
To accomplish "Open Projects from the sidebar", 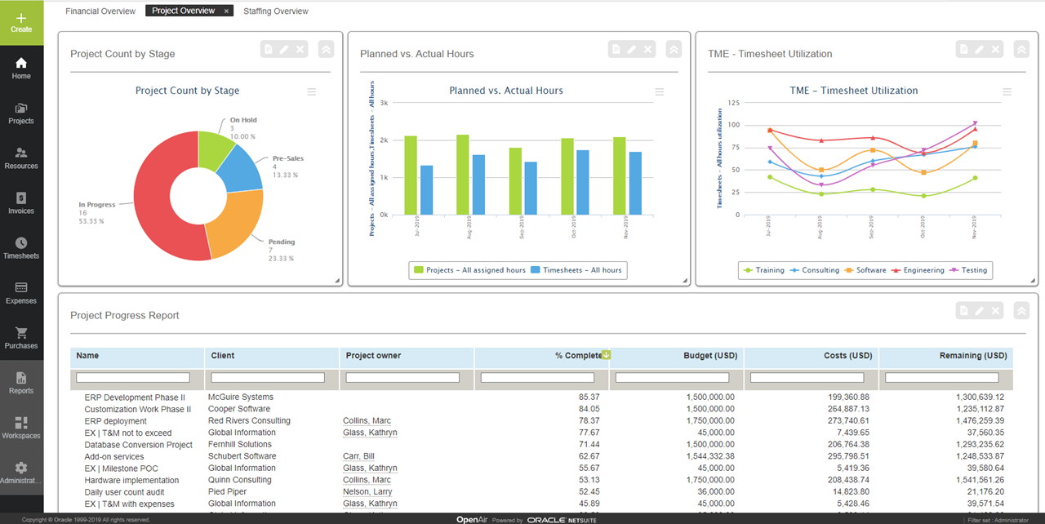I will point(21,113).
